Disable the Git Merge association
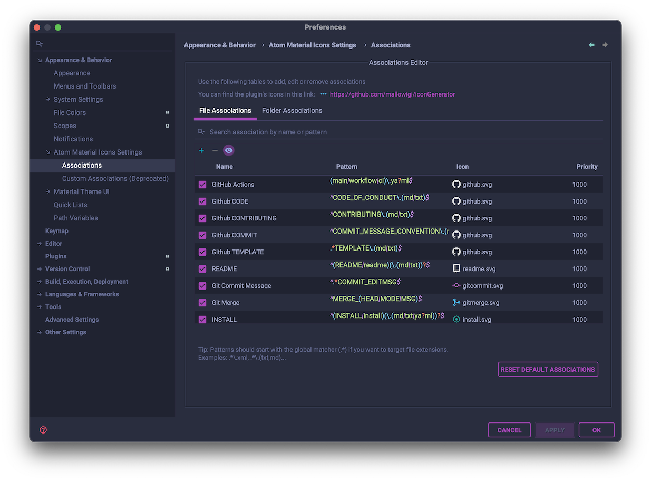This screenshot has width=651, height=481. 202,302
